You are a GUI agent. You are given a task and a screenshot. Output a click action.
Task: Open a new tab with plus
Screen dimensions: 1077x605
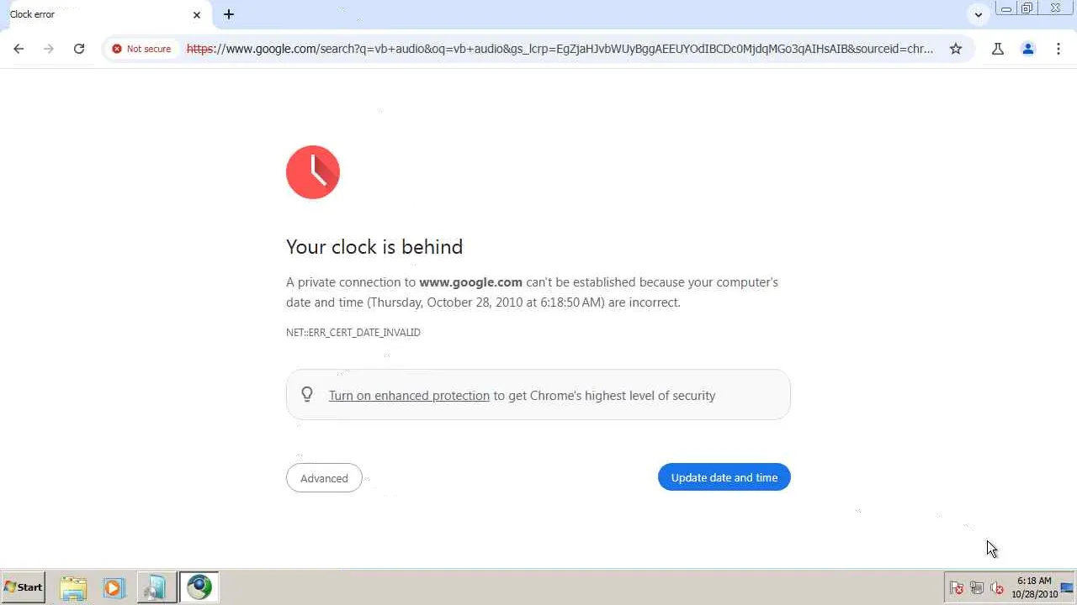click(x=229, y=14)
